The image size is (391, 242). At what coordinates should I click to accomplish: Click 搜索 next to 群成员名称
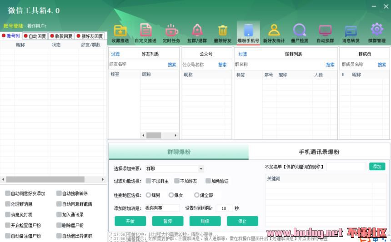tap(382, 64)
